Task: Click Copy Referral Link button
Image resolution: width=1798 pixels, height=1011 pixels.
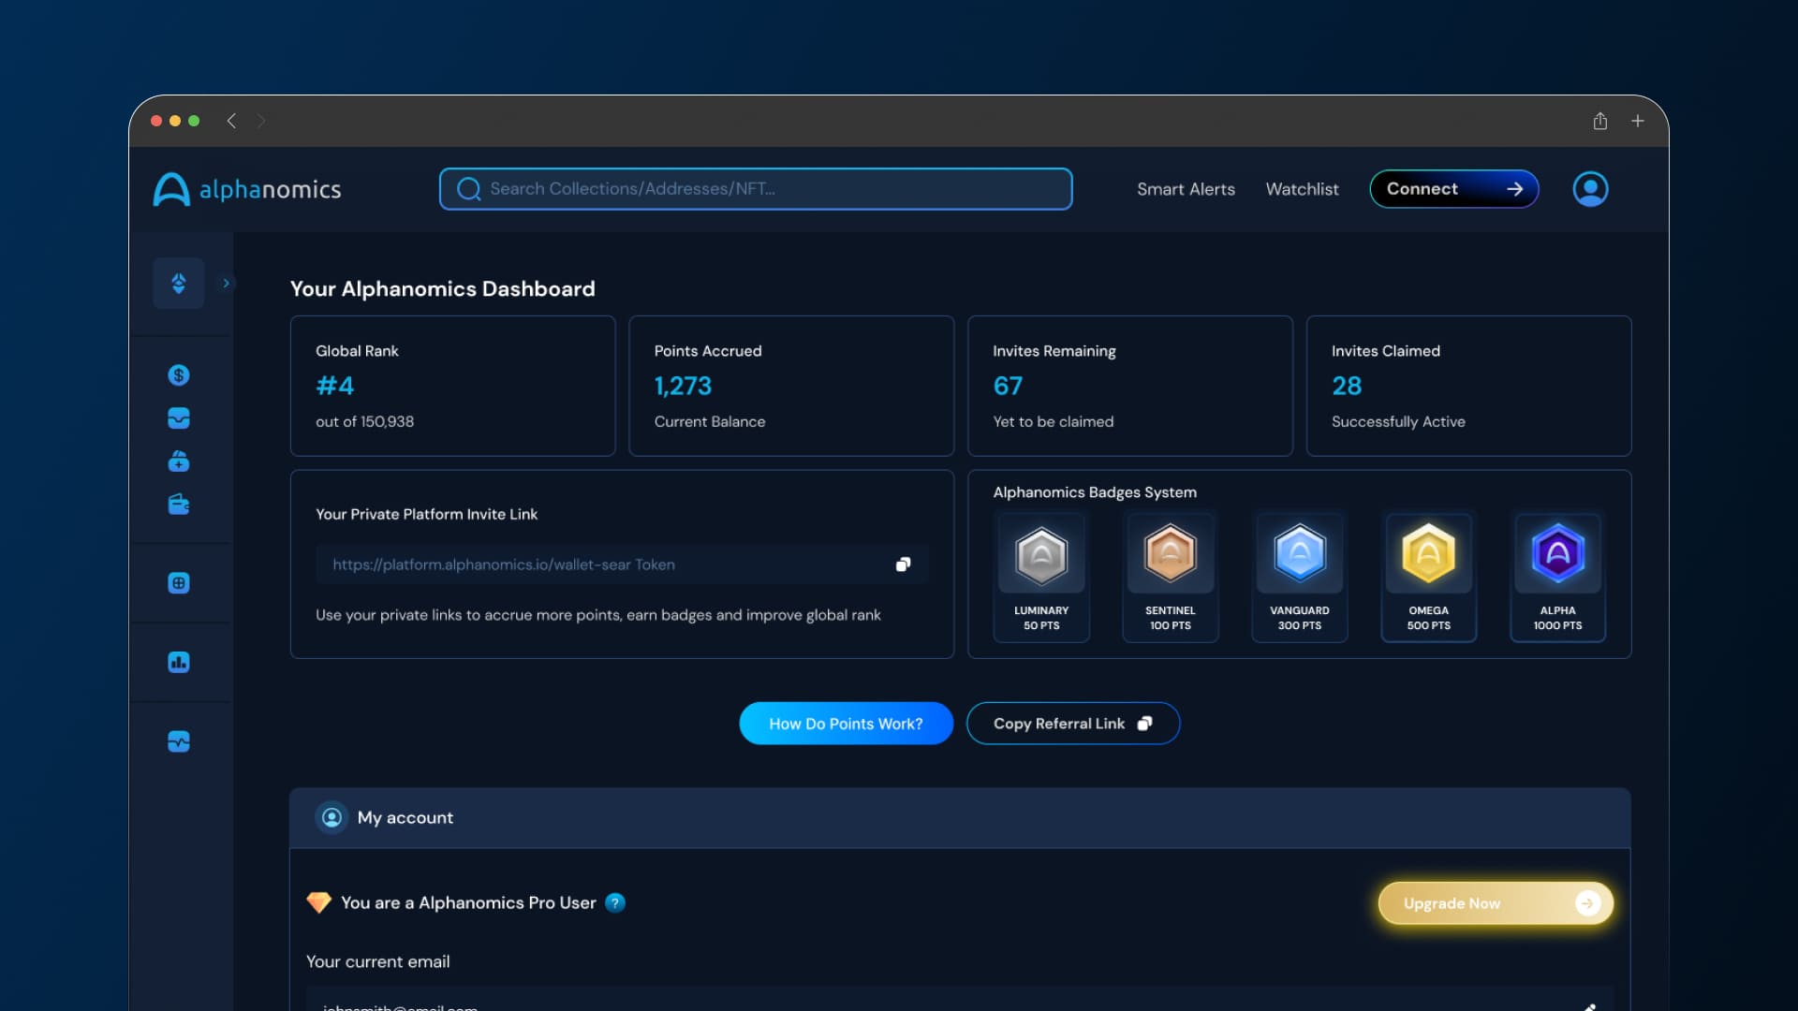Action: point(1073,724)
